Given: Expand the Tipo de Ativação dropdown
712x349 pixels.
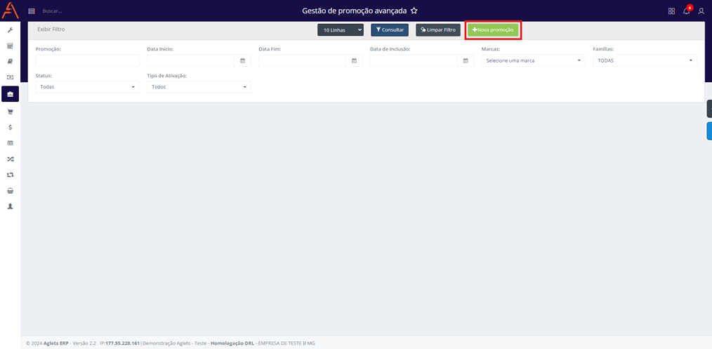Looking at the screenshot, I should click(199, 87).
